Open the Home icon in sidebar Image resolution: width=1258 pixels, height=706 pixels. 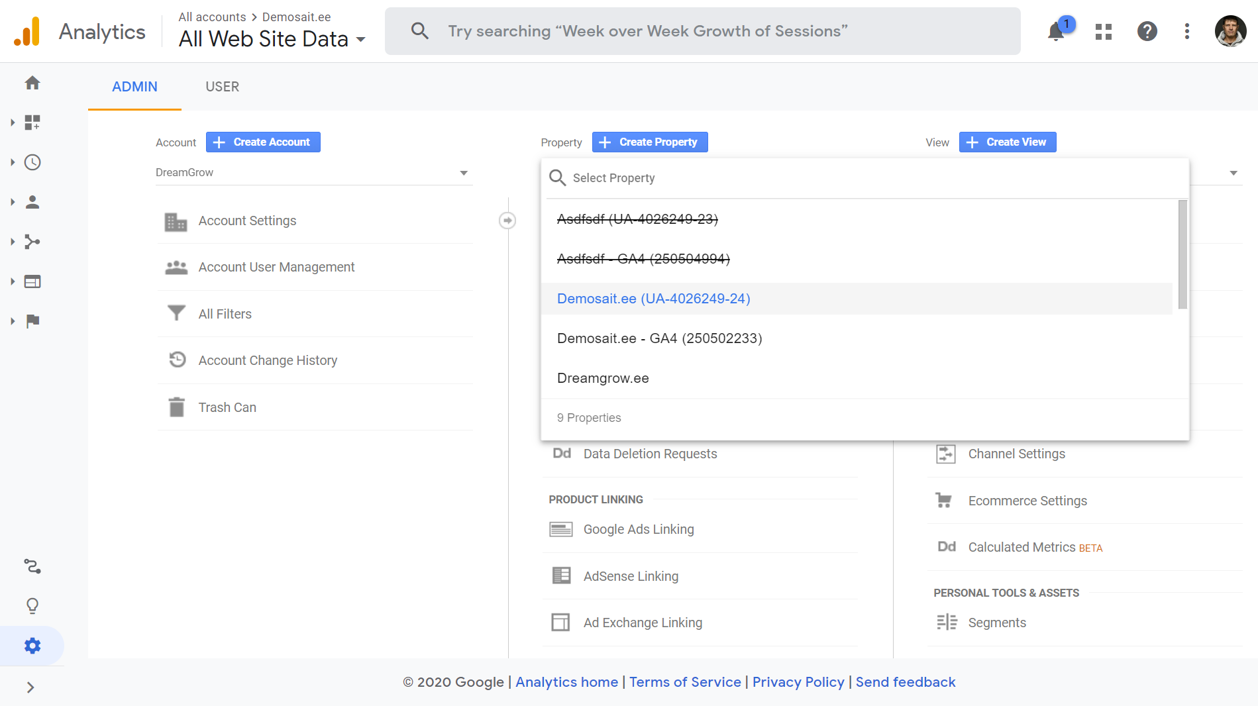(32, 83)
